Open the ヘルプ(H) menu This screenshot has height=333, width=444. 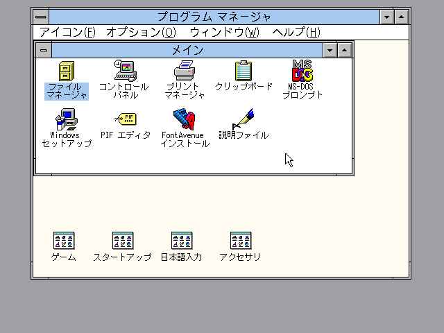point(296,33)
